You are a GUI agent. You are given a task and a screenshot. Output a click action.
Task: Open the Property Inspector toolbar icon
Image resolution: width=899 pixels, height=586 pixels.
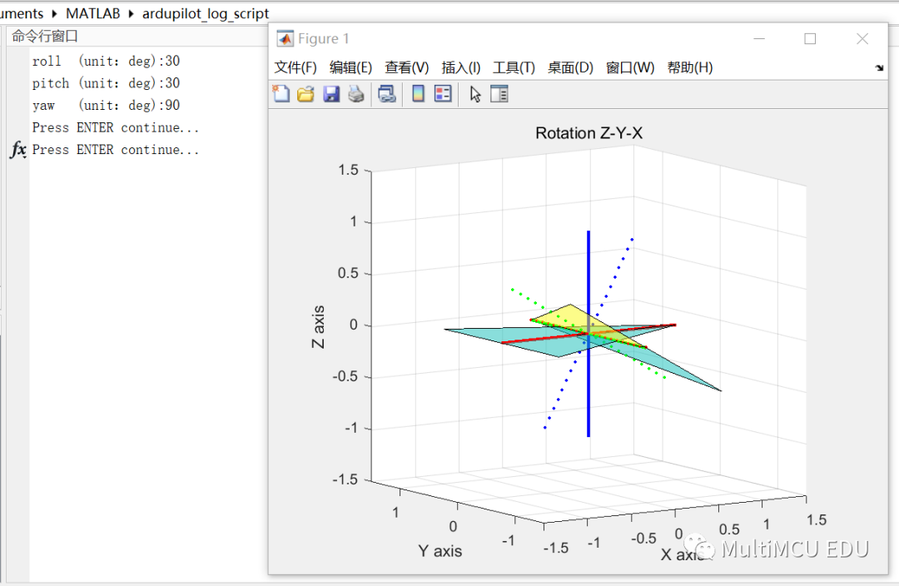pos(499,94)
